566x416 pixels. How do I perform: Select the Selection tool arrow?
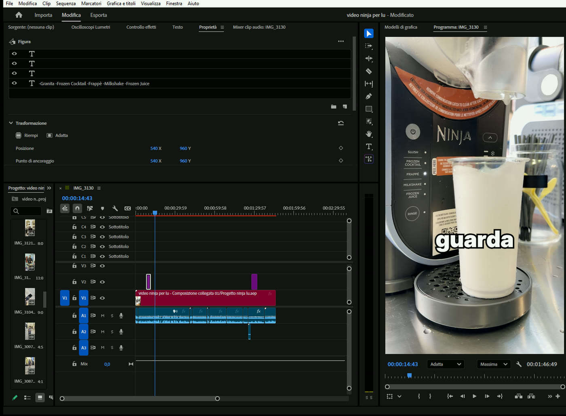pos(369,34)
